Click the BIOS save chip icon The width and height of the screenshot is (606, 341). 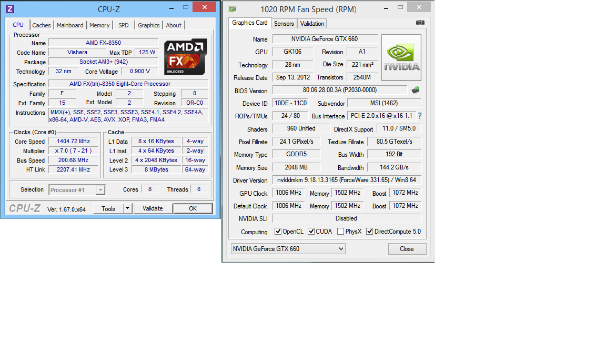[x=416, y=90]
